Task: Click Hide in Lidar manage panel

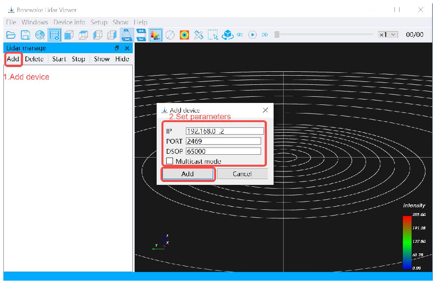Action: tap(122, 59)
